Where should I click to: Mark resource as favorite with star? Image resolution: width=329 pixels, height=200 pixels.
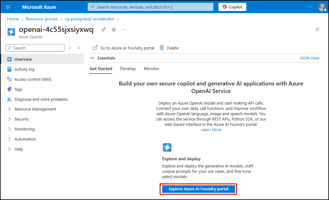tap(114, 29)
